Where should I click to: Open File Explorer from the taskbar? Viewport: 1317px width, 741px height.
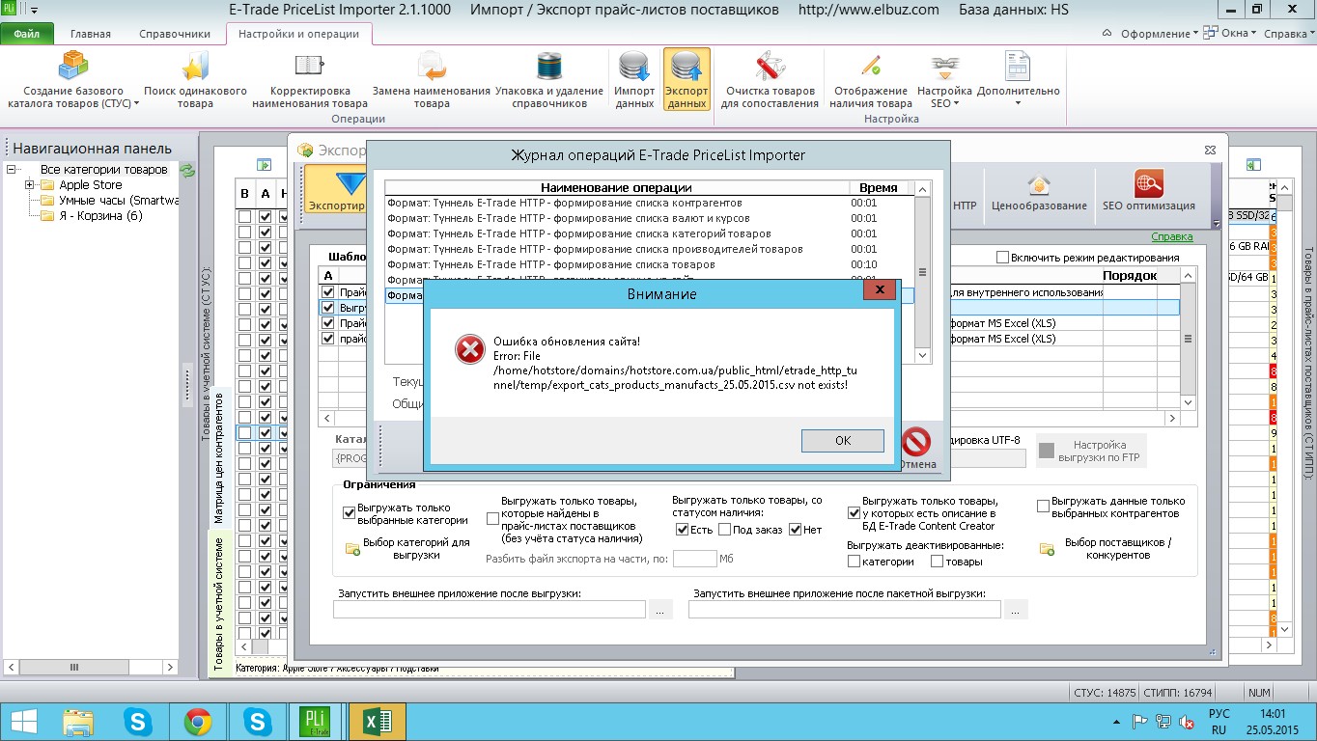[x=78, y=721]
